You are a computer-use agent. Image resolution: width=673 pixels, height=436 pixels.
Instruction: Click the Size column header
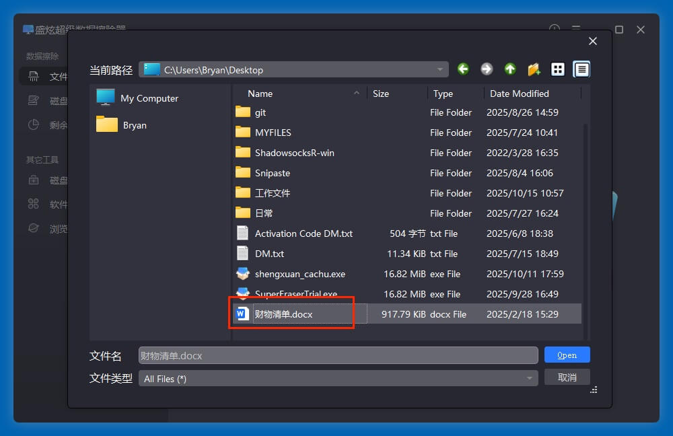coord(381,94)
